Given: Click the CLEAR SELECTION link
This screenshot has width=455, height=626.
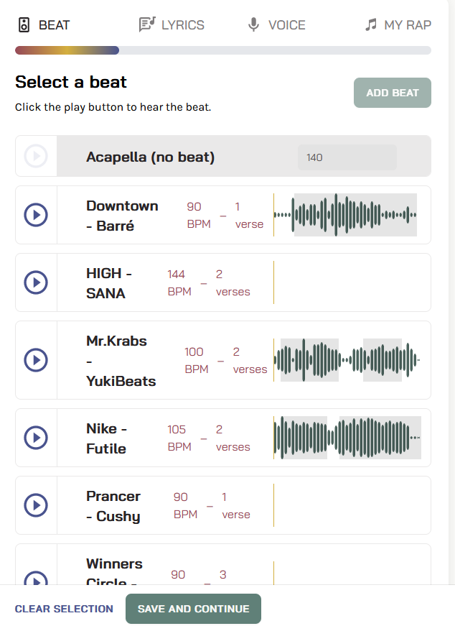Looking at the screenshot, I should point(64,609).
